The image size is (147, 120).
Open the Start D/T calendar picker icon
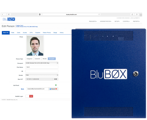(x=56, y=79)
